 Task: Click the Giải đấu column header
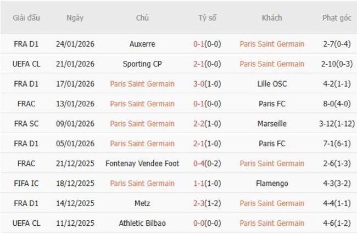(26, 18)
